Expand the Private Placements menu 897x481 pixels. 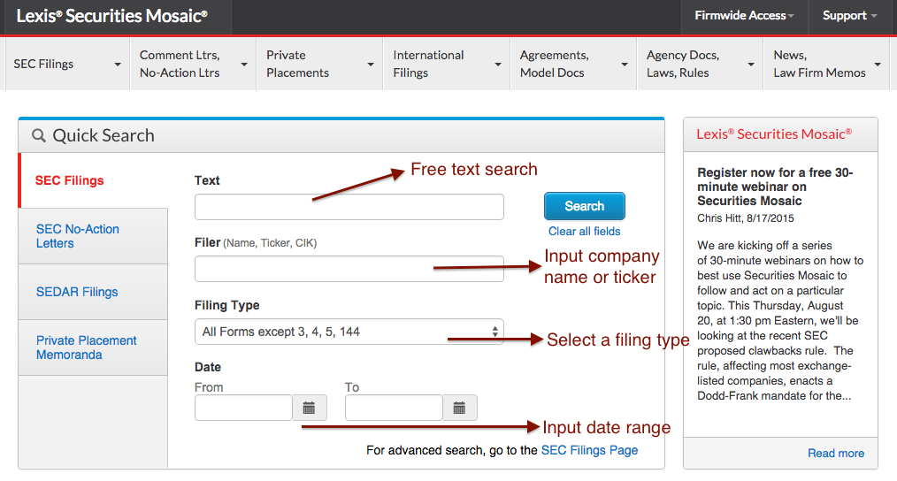(x=319, y=64)
